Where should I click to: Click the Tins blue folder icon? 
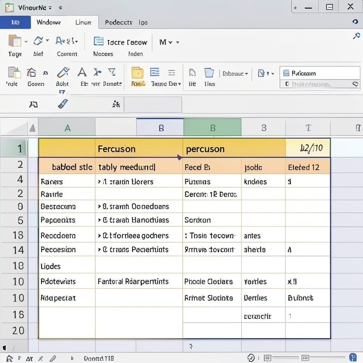209,73
